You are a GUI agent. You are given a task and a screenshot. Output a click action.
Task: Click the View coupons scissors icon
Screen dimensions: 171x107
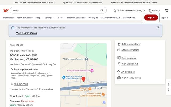point(119,58)
